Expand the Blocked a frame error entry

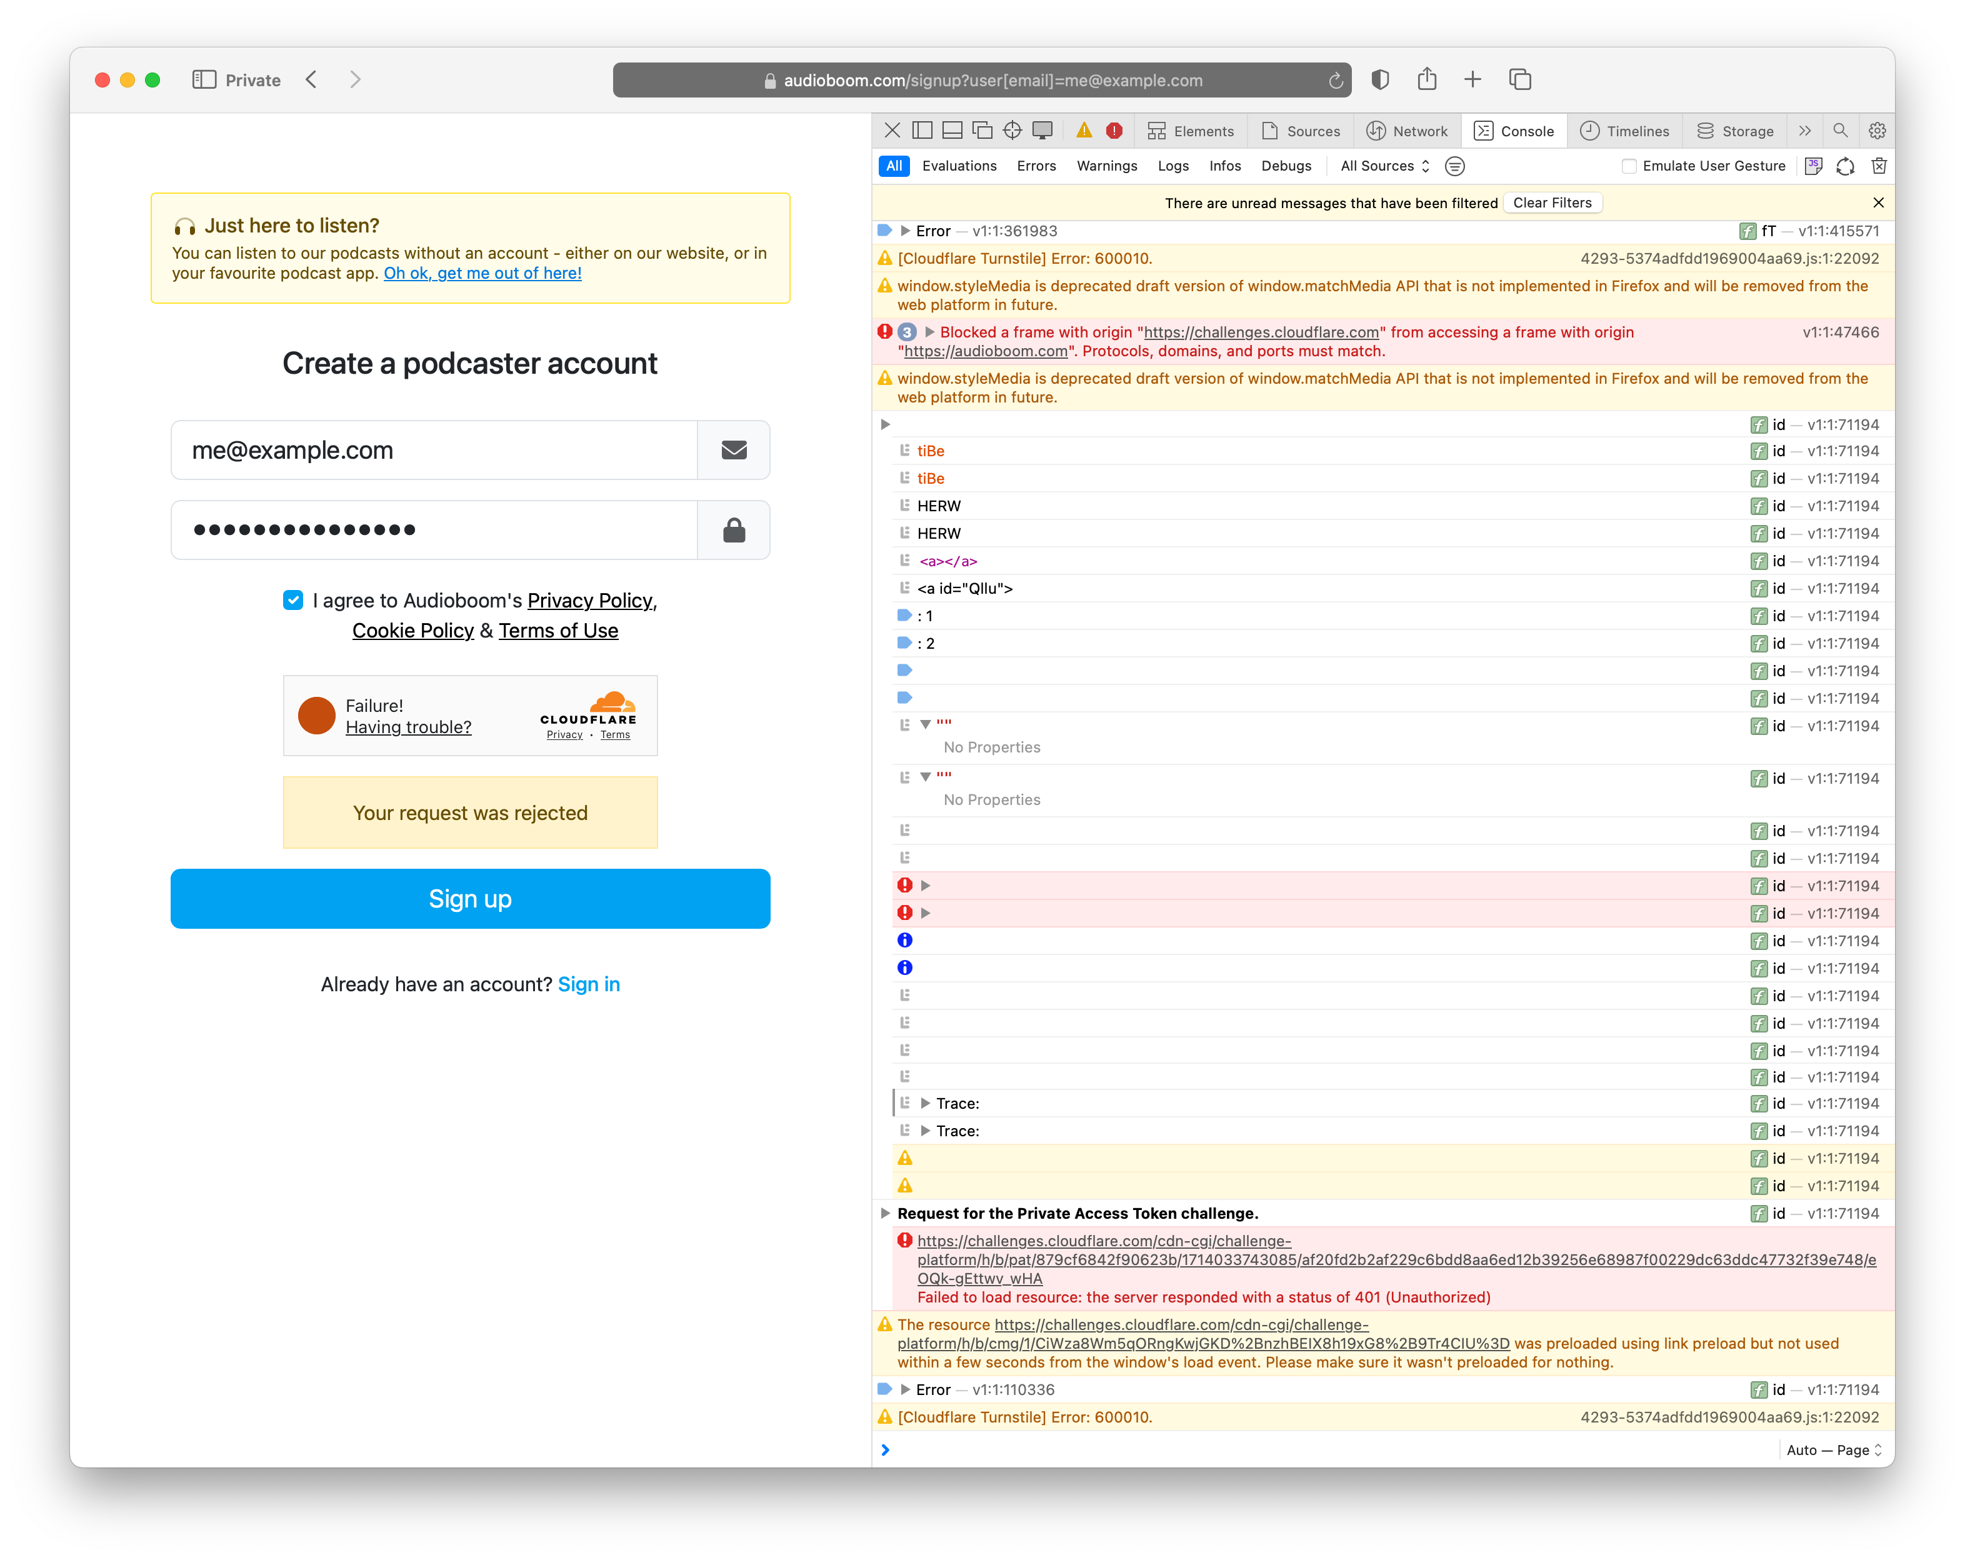coord(929,332)
